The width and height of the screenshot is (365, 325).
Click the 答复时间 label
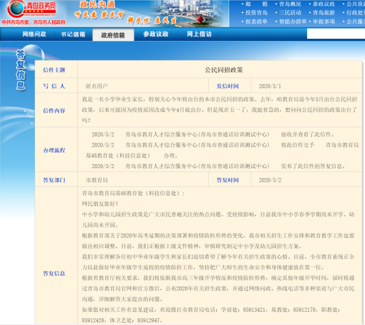228,180
